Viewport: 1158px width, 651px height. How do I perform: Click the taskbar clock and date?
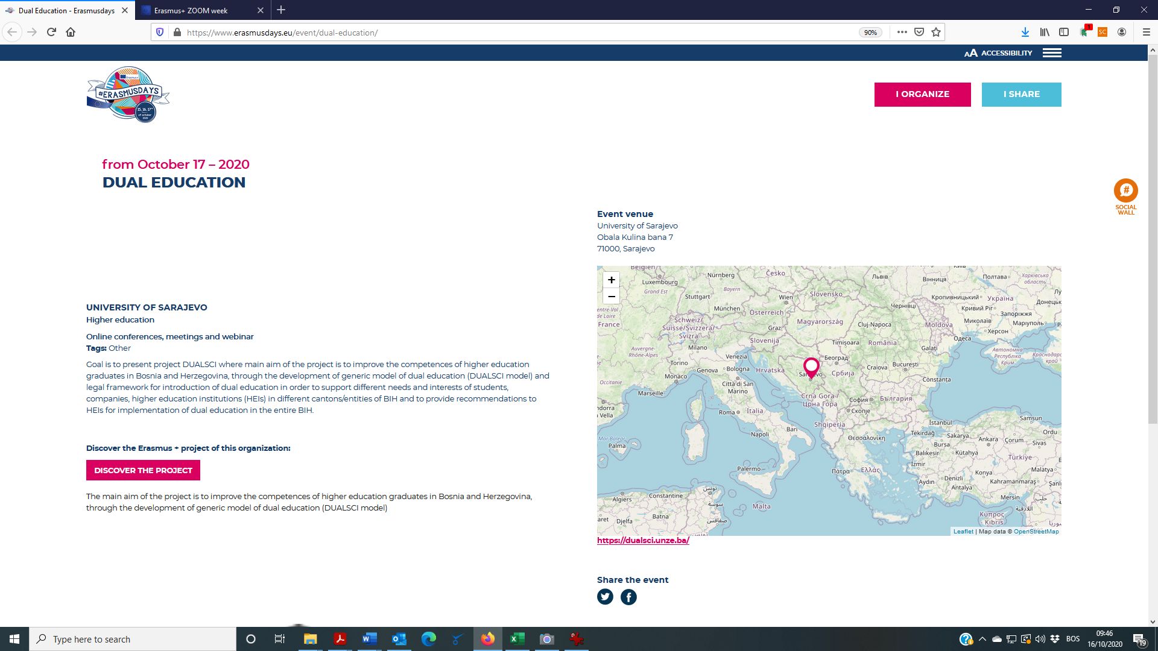[1104, 639]
